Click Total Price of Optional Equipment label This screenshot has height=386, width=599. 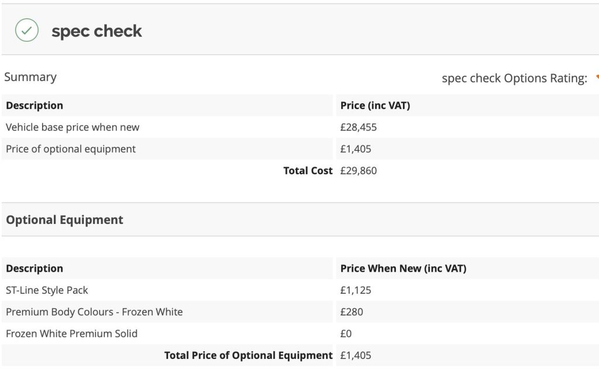coord(248,355)
